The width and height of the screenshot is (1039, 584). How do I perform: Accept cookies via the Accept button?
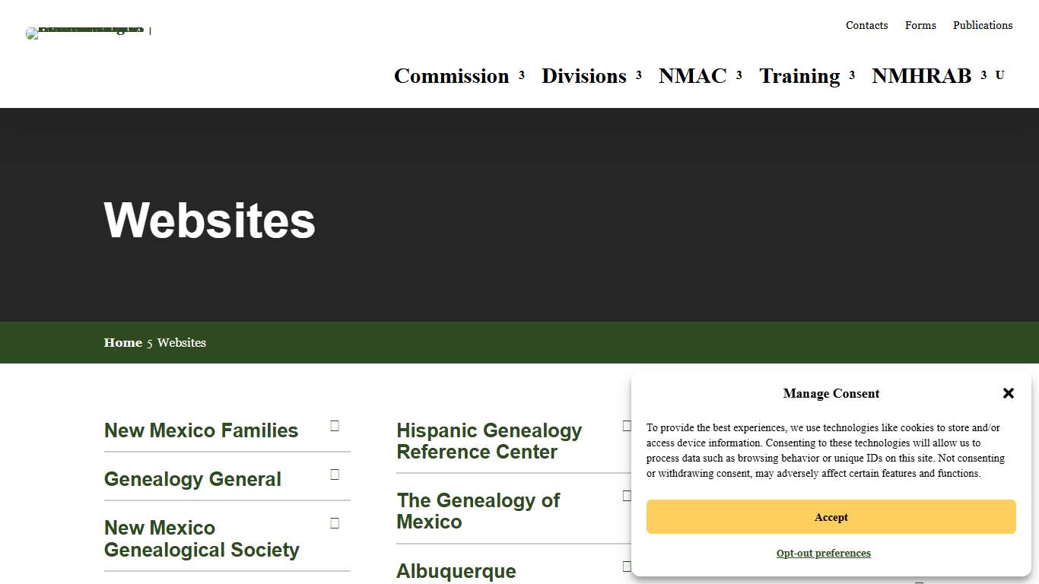(831, 516)
